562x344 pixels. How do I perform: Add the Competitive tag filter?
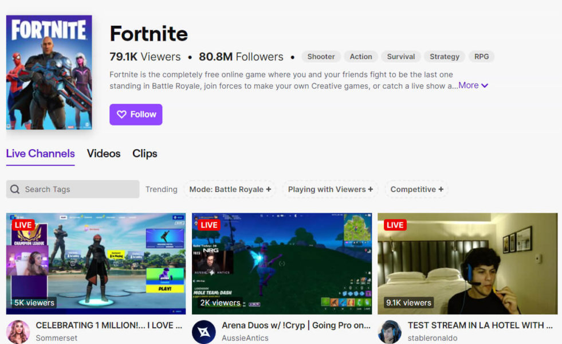pos(416,189)
